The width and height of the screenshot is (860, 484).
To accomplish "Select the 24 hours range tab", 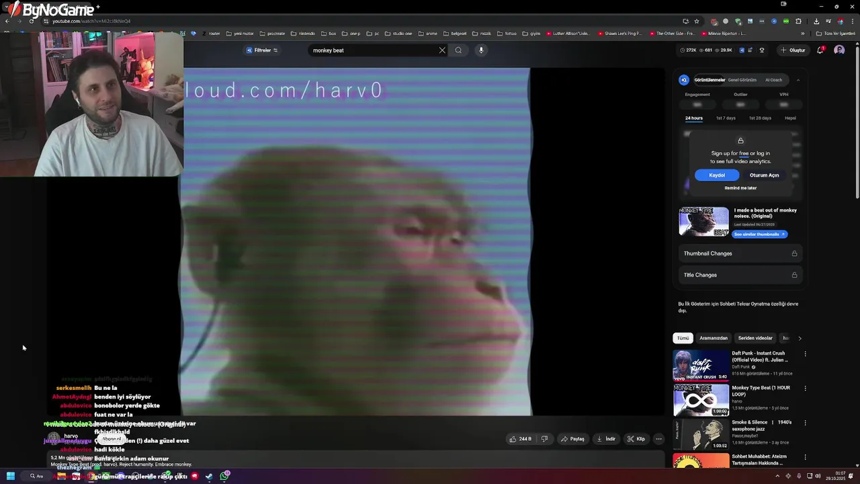I will tap(694, 118).
